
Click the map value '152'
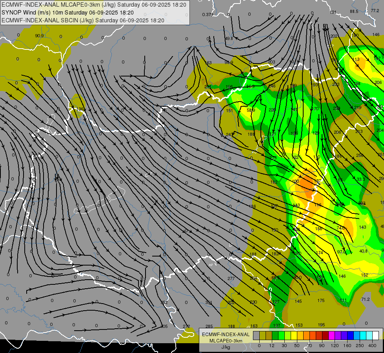pos(365,275)
